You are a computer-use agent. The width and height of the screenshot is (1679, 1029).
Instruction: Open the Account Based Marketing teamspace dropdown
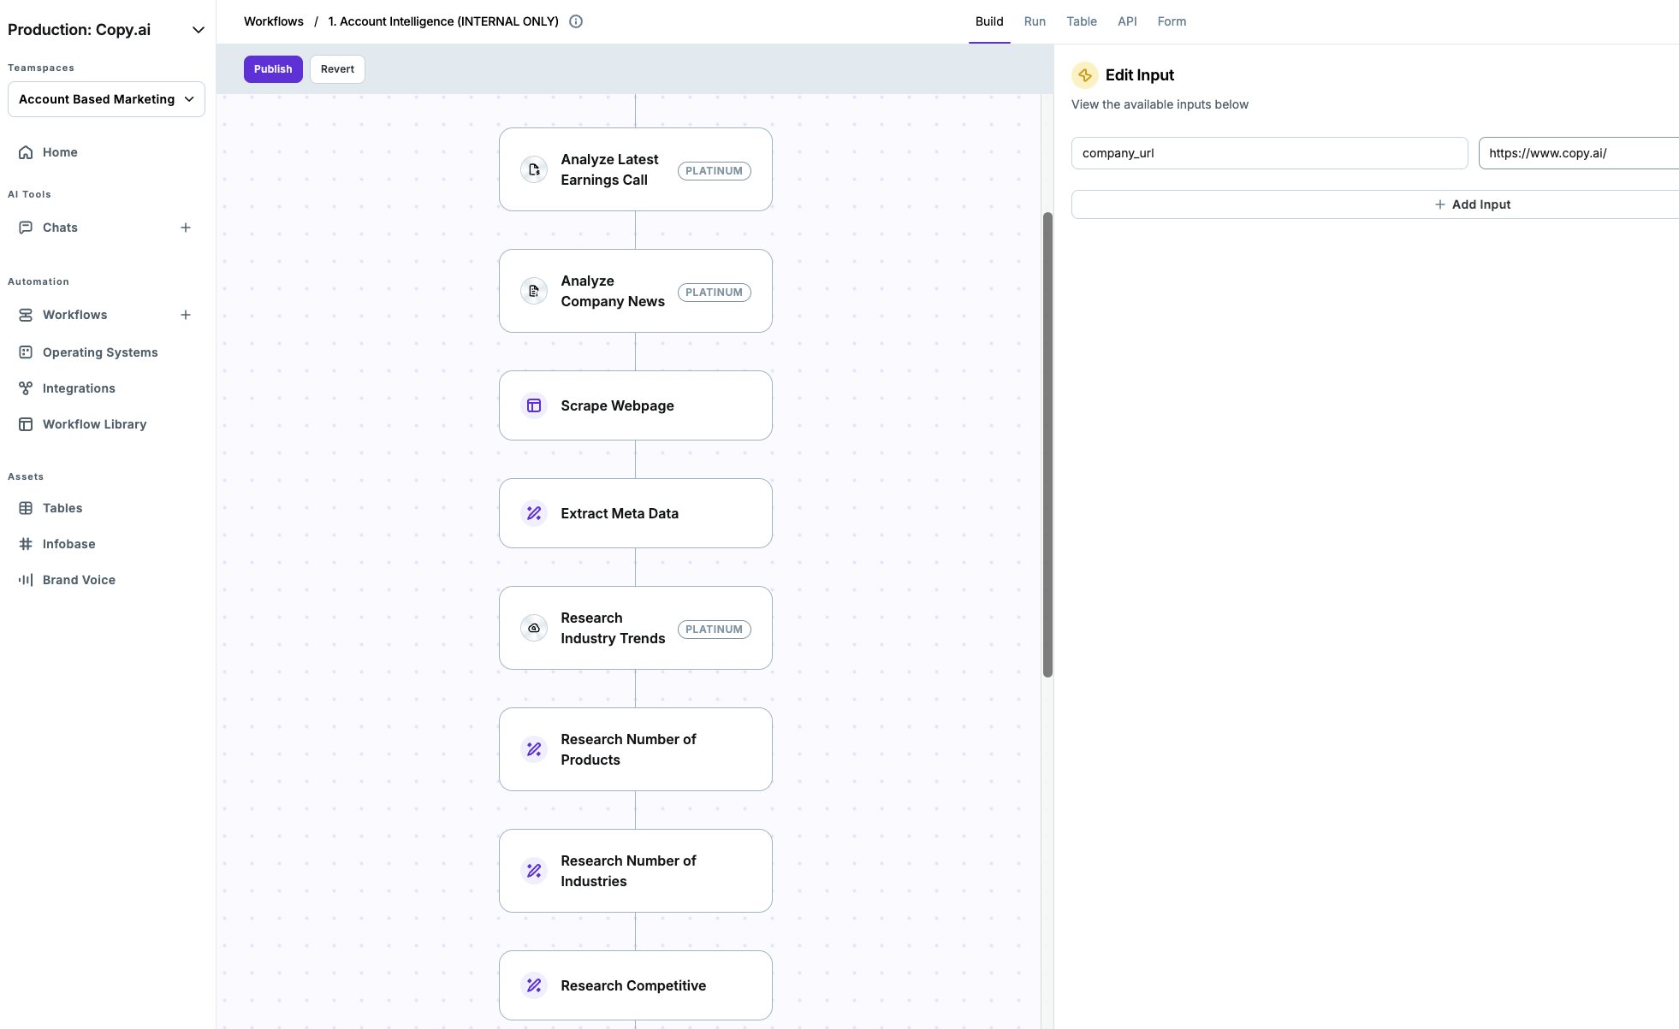tap(106, 99)
